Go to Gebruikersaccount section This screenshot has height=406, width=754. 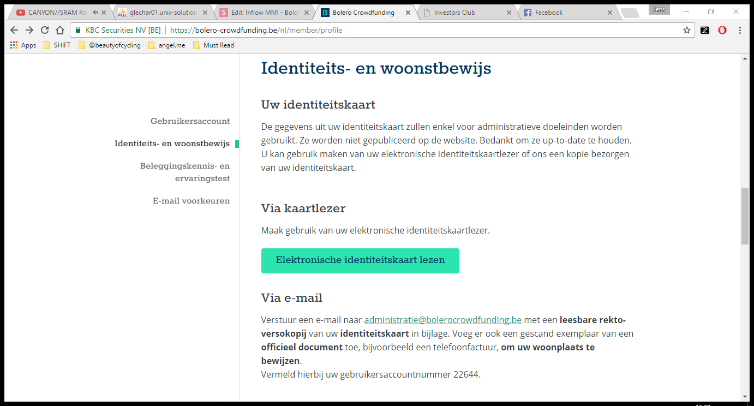click(x=190, y=121)
